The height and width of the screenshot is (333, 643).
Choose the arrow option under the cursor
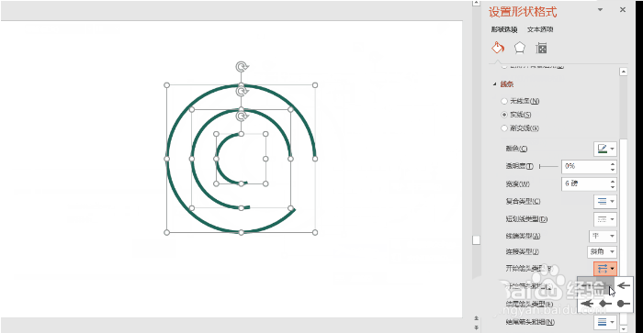pos(605,285)
